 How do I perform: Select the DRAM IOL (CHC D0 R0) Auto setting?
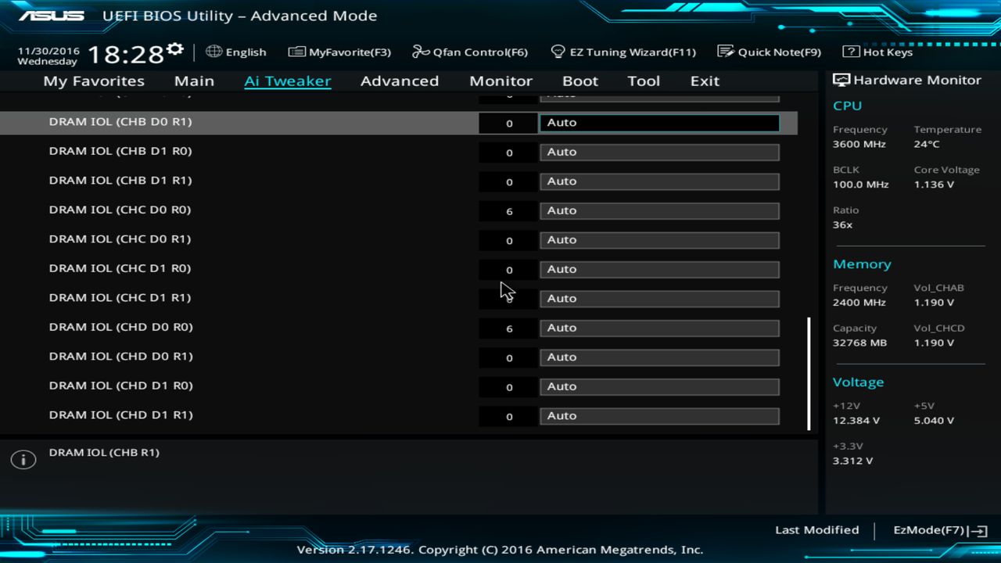pos(658,210)
